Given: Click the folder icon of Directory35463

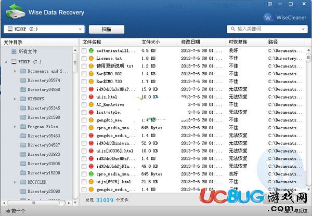Looking at the screenshot, I should (x=23, y=136).
